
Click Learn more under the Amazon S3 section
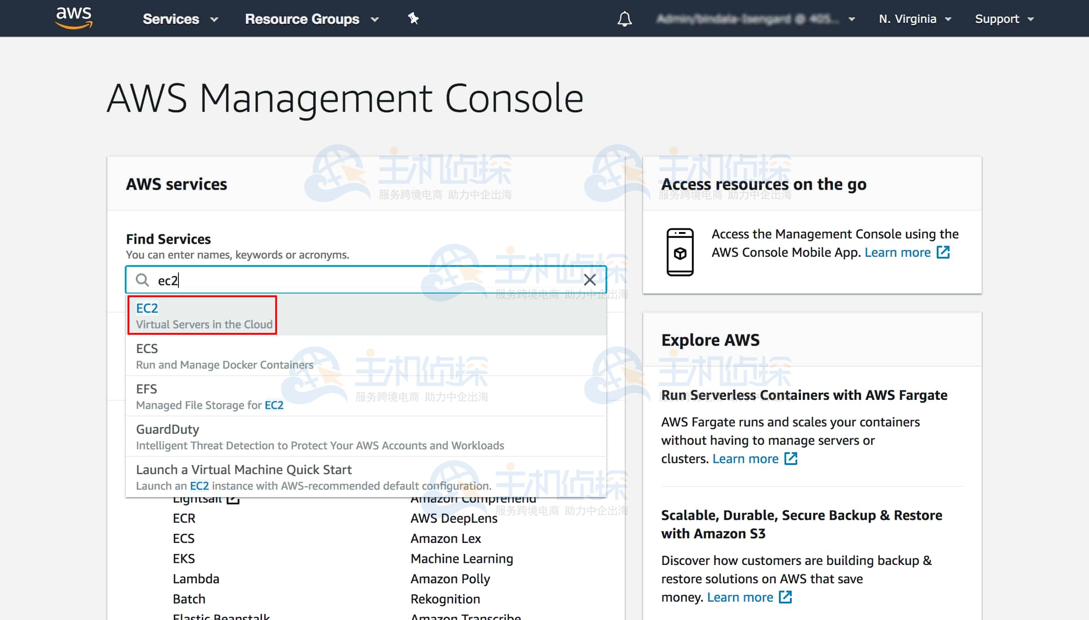click(740, 597)
